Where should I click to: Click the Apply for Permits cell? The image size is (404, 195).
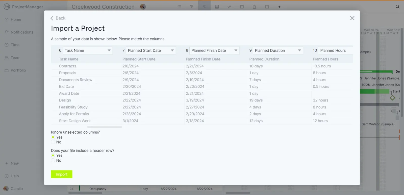coord(74,114)
